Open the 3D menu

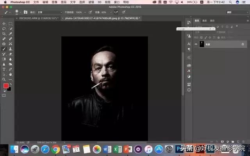[x=100, y=2]
